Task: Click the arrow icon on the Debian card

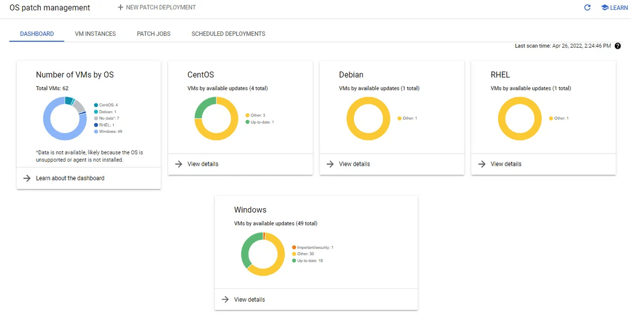Action: [x=329, y=164]
